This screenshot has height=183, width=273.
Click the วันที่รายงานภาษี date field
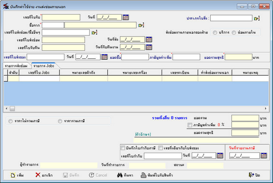point(244,155)
